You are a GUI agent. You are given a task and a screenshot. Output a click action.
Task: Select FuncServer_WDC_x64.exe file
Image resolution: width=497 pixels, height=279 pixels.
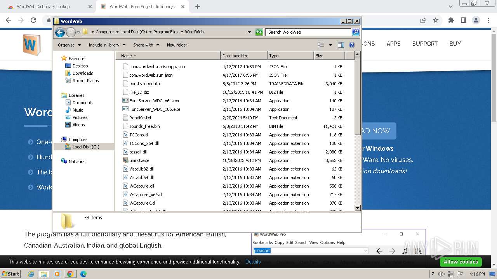pyautogui.click(x=155, y=101)
